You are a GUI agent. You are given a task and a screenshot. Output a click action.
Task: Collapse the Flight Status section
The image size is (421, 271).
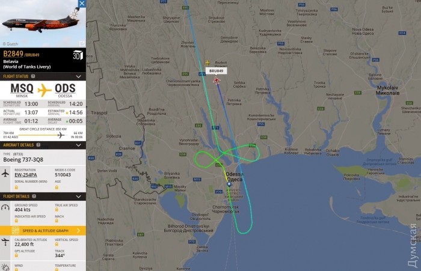coord(78,76)
